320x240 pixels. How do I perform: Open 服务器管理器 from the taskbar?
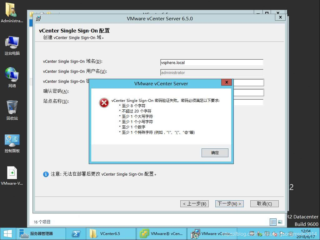41,234
